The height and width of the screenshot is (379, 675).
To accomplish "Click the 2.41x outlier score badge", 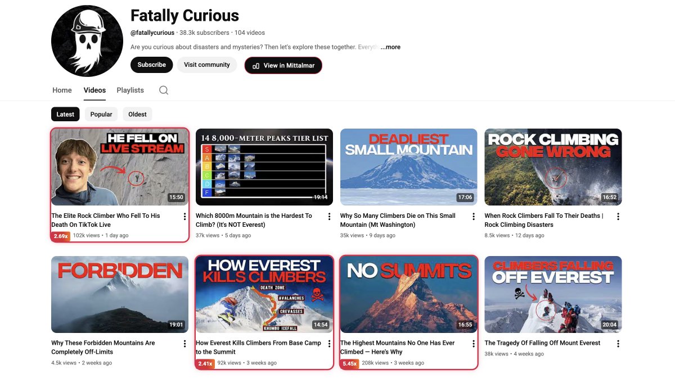I will [205, 363].
